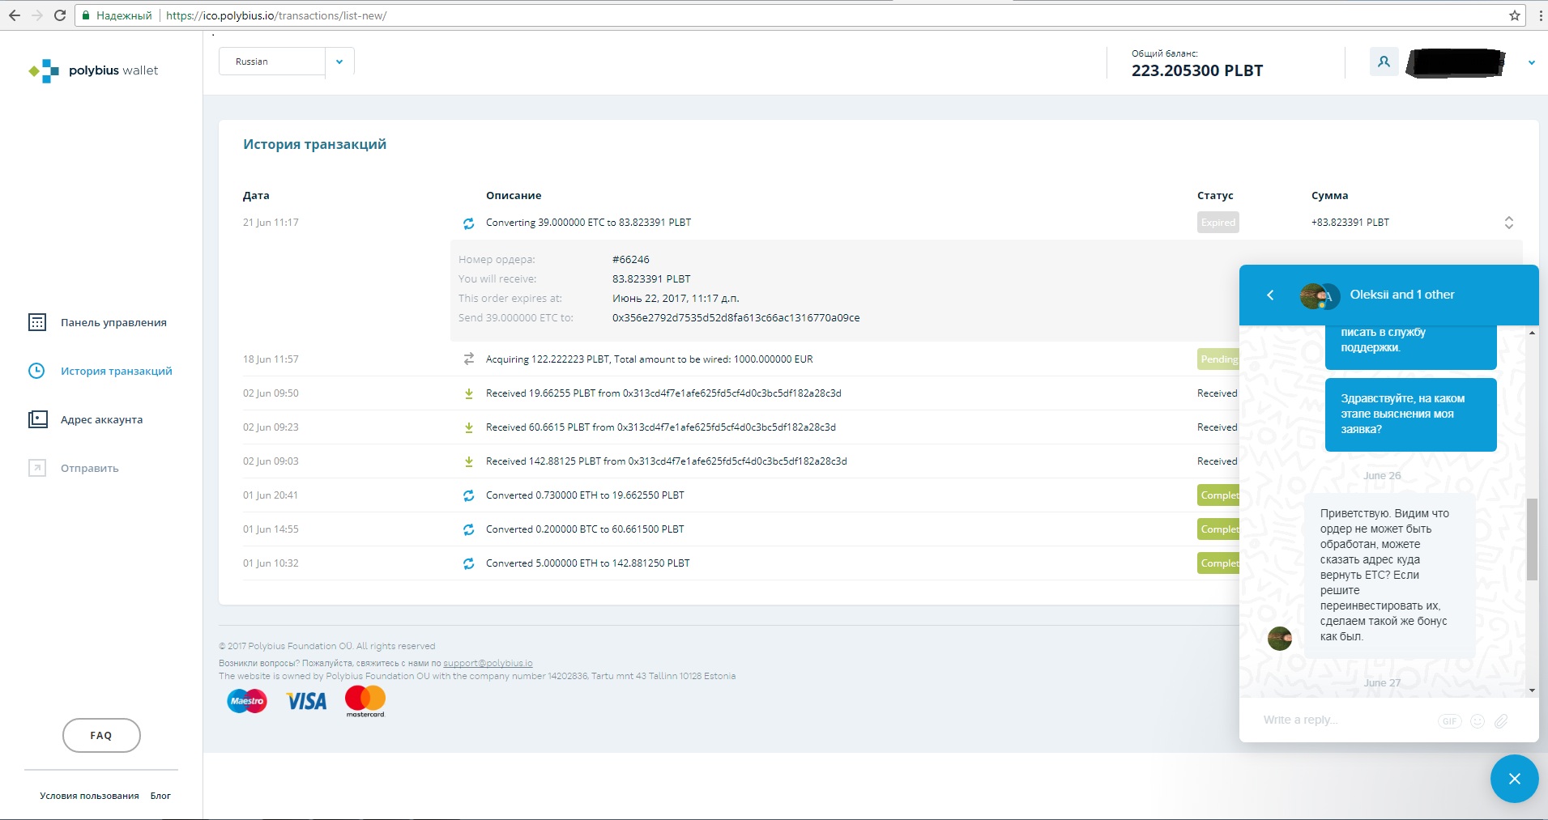Close the chat widget with round X button
The width and height of the screenshot is (1548, 820).
pyautogui.click(x=1514, y=779)
